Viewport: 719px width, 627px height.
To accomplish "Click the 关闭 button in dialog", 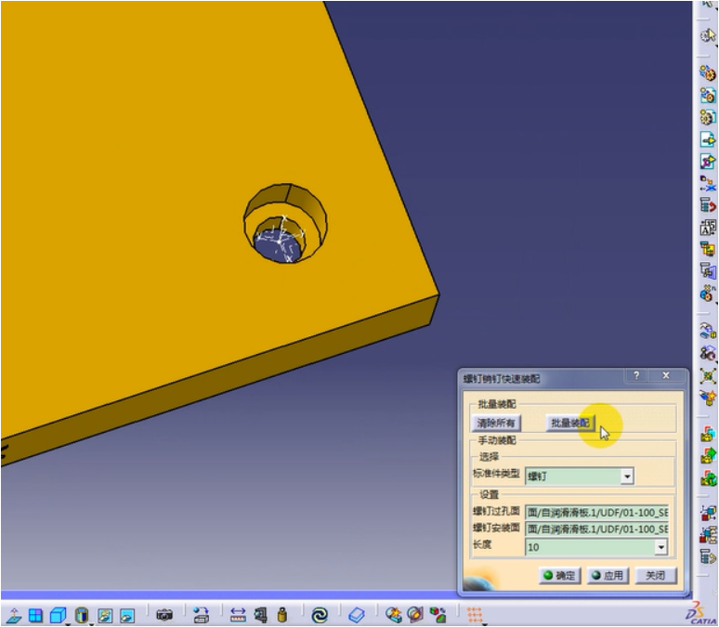I will (655, 575).
